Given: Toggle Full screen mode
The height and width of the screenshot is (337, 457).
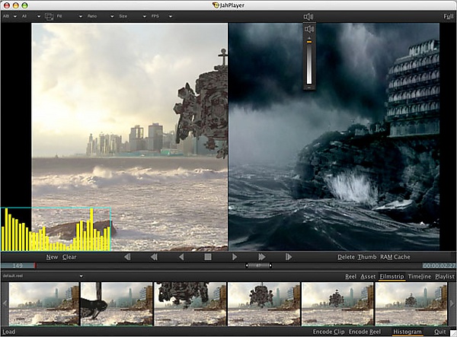Looking at the screenshot, I should click(x=448, y=16).
